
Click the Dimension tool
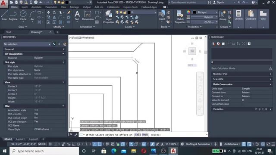coord(88,15)
